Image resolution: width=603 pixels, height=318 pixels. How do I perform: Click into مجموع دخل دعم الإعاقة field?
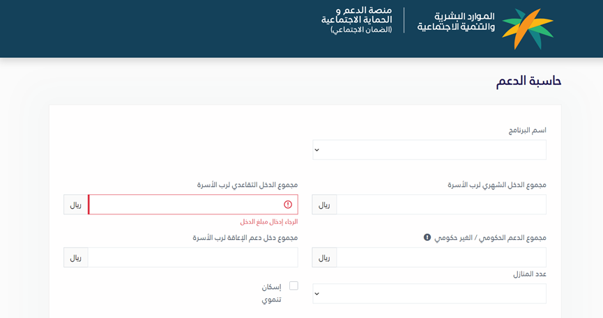pyautogui.click(x=192, y=257)
